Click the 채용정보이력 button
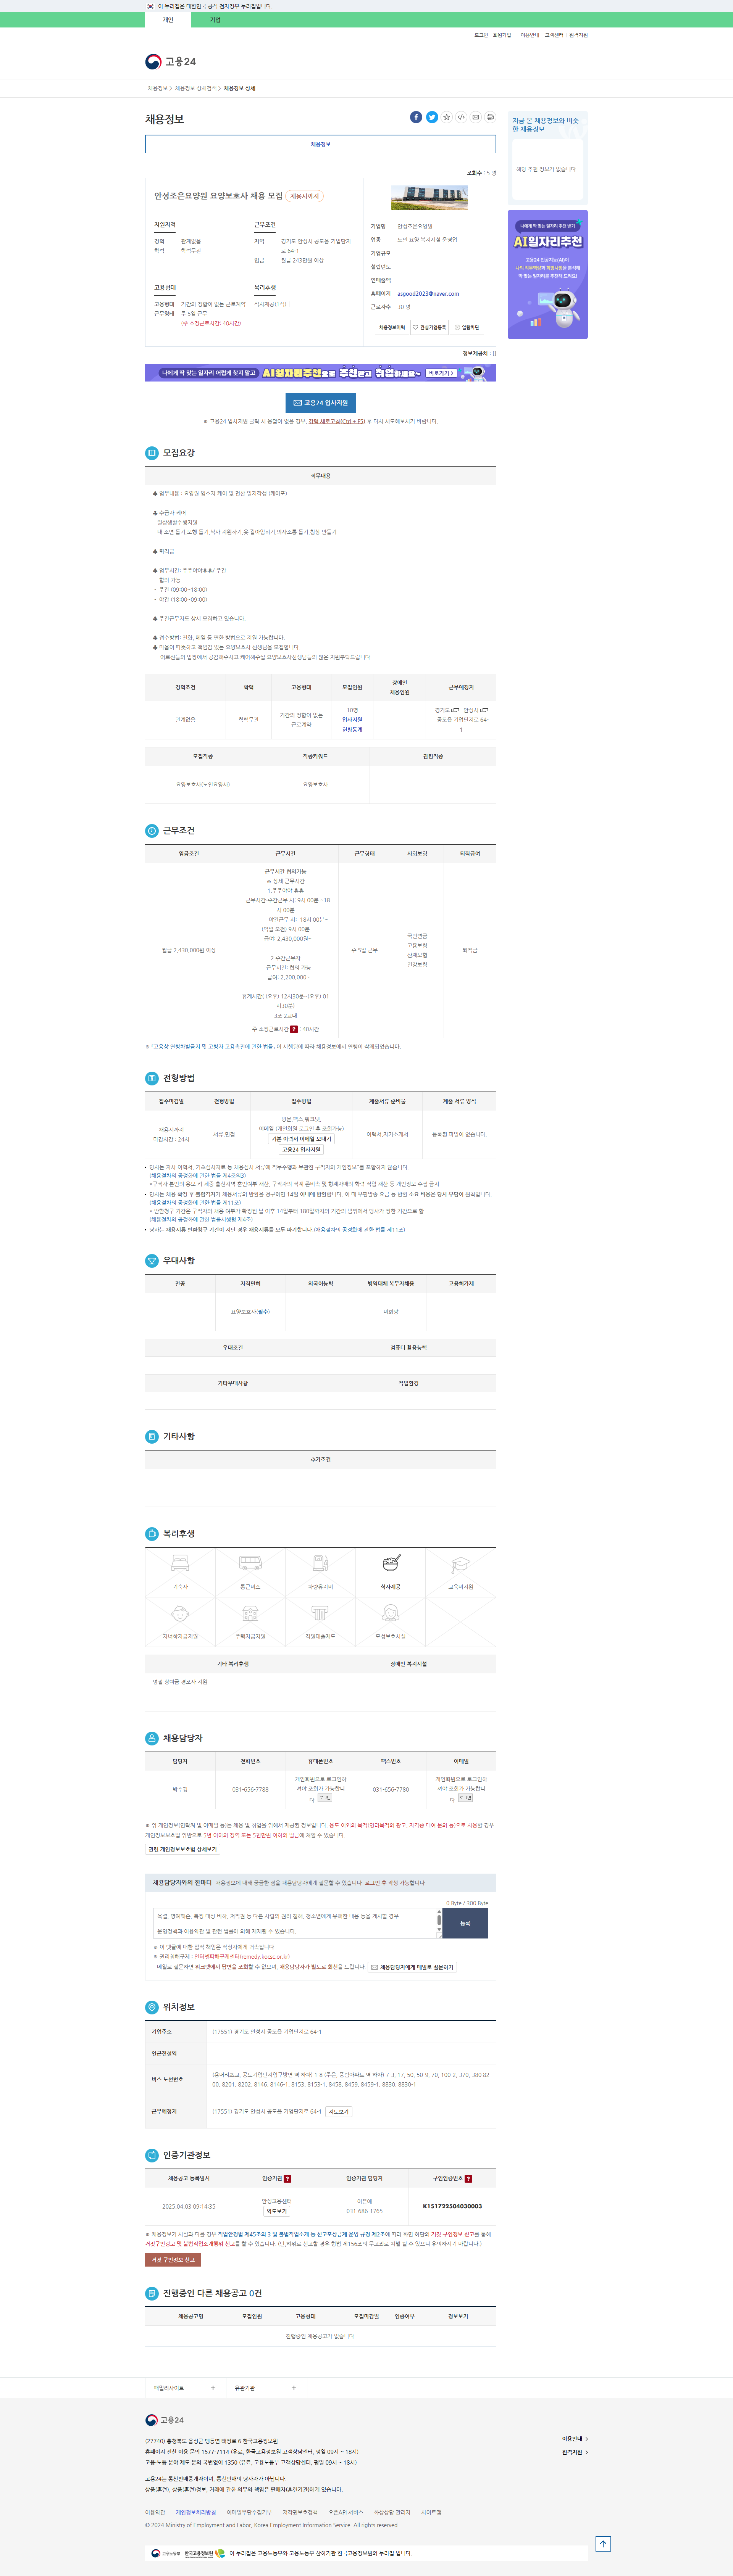 392,327
